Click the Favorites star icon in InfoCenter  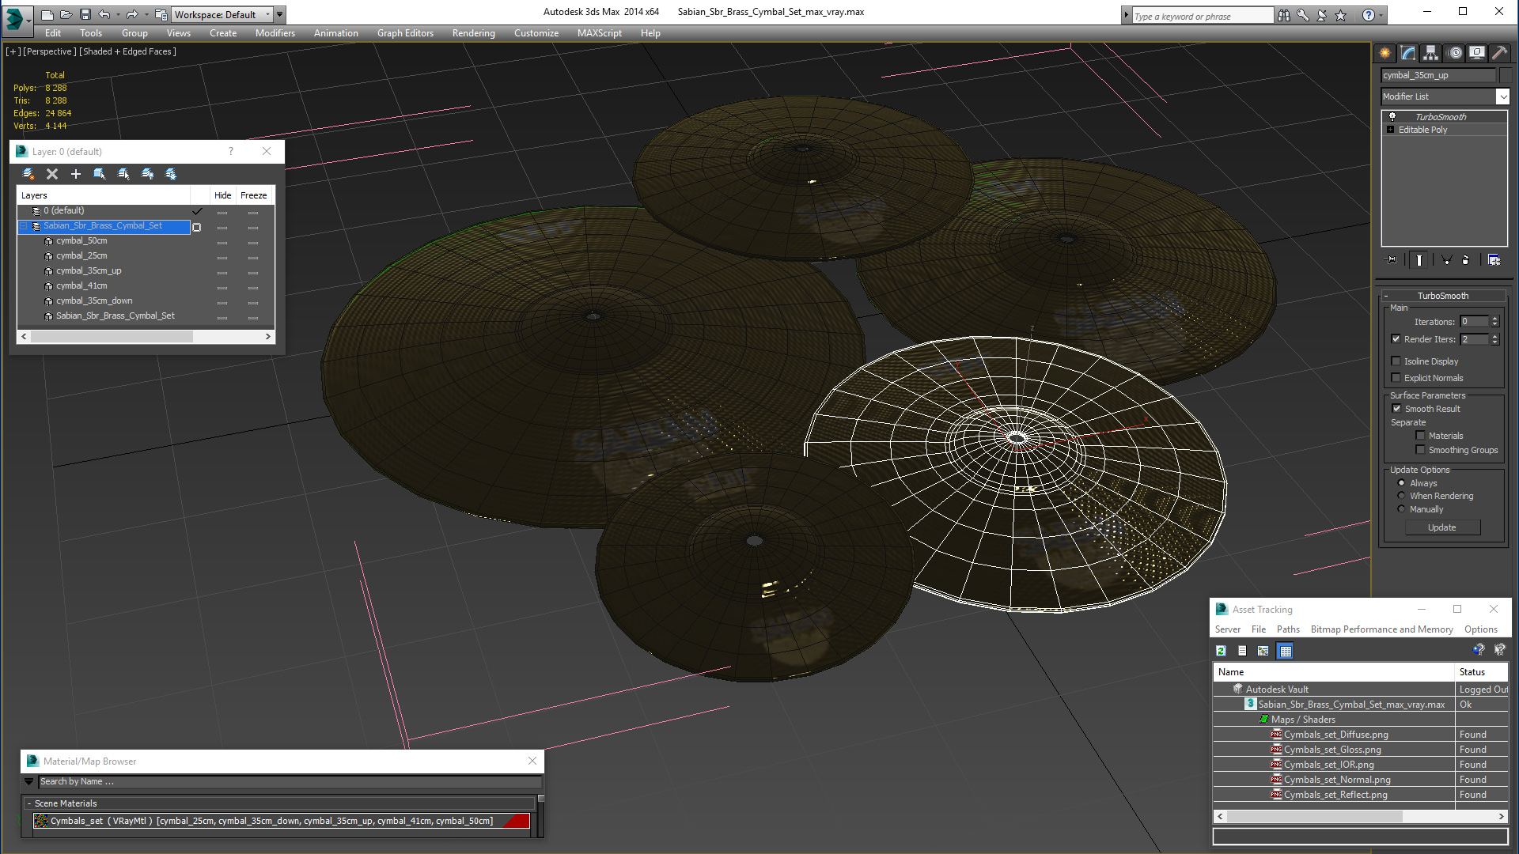[1341, 15]
